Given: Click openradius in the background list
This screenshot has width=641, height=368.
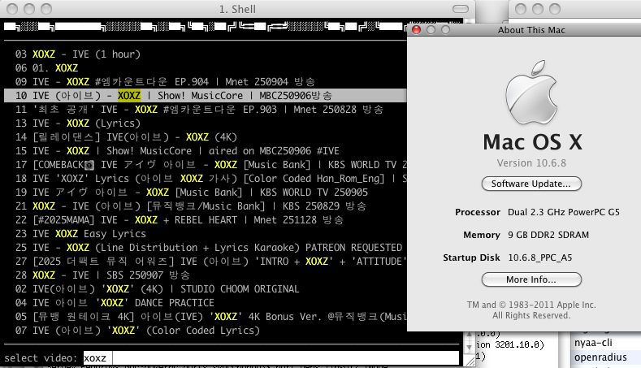Looking at the screenshot, I should [600, 357].
